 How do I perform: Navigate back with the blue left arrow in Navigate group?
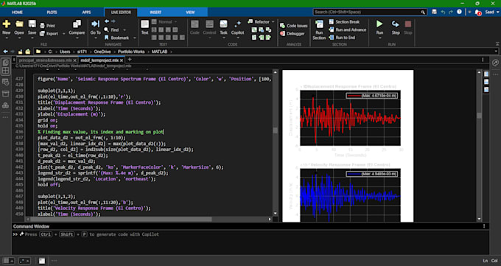(107, 21)
